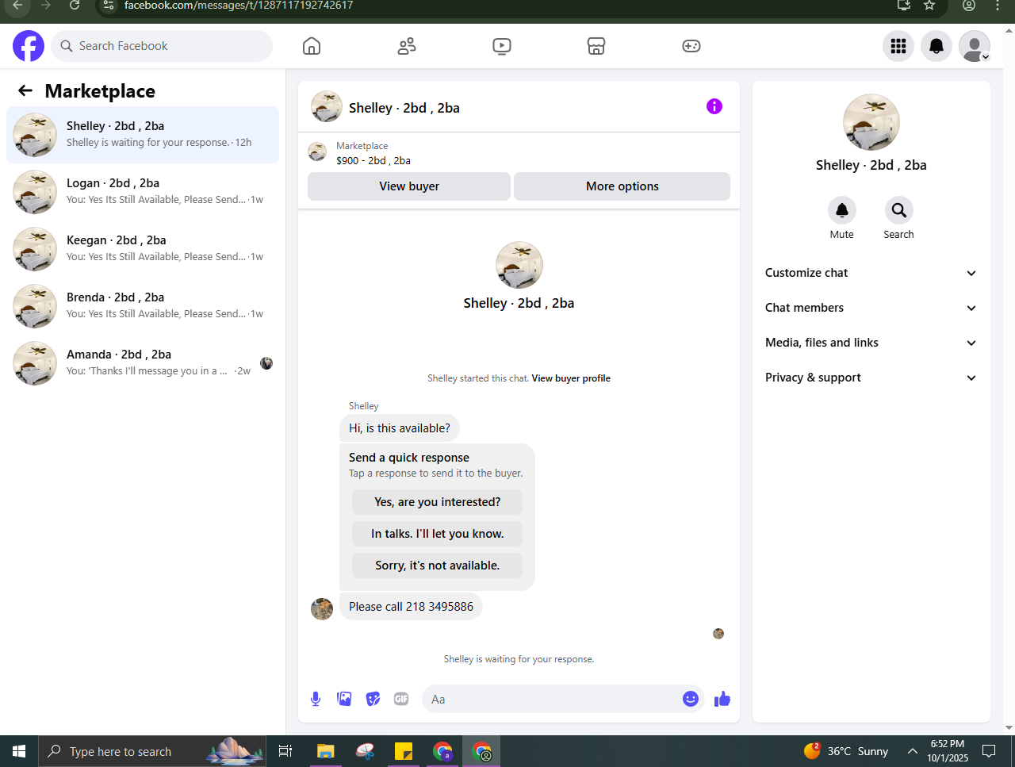Click the More options button
The width and height of the screenshot is (1015, 767).
click(x=622, y=186)
